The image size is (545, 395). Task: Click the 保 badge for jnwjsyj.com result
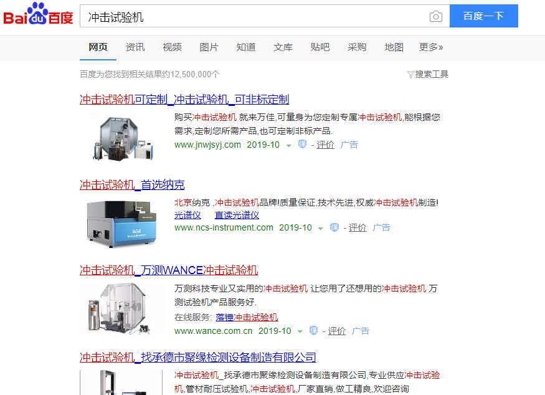pyautogui.click(x=302, y=145)
